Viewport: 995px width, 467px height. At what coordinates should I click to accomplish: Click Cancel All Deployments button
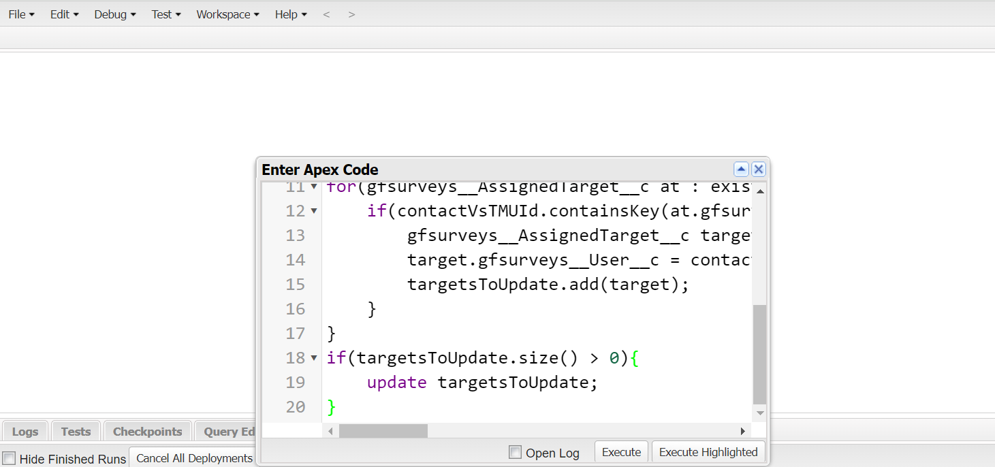tap(194, 458)
